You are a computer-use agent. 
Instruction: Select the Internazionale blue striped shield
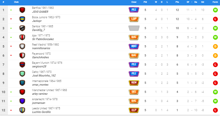coord(22,83)
